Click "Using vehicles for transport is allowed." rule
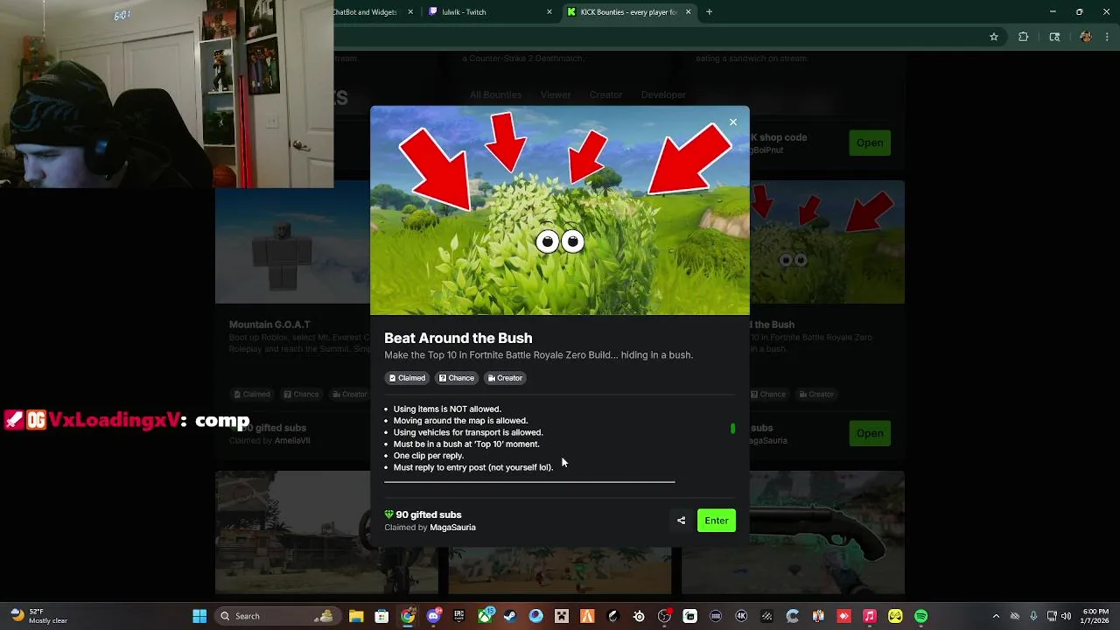 click(468, 432)
